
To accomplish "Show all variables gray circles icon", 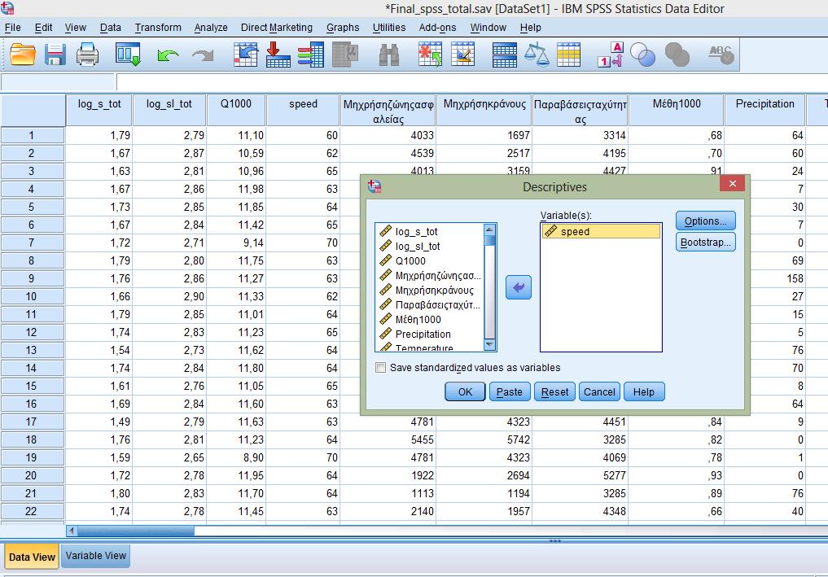I will click(677, 55).
